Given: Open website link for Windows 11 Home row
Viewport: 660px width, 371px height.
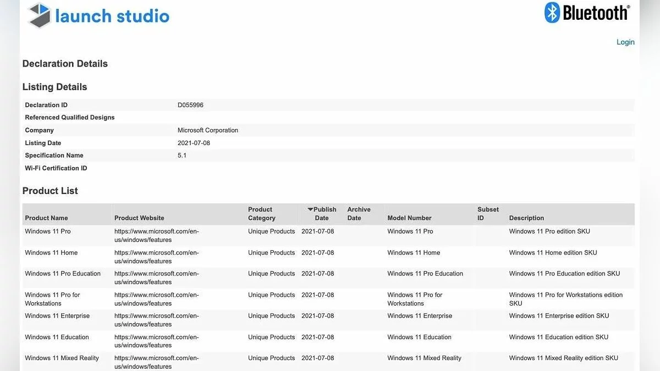Looking at the screenshot, I should [157, 257].
